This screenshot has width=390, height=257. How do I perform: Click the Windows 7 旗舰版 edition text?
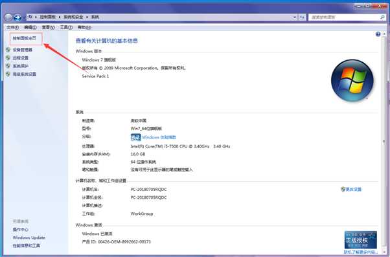(99, 60)
